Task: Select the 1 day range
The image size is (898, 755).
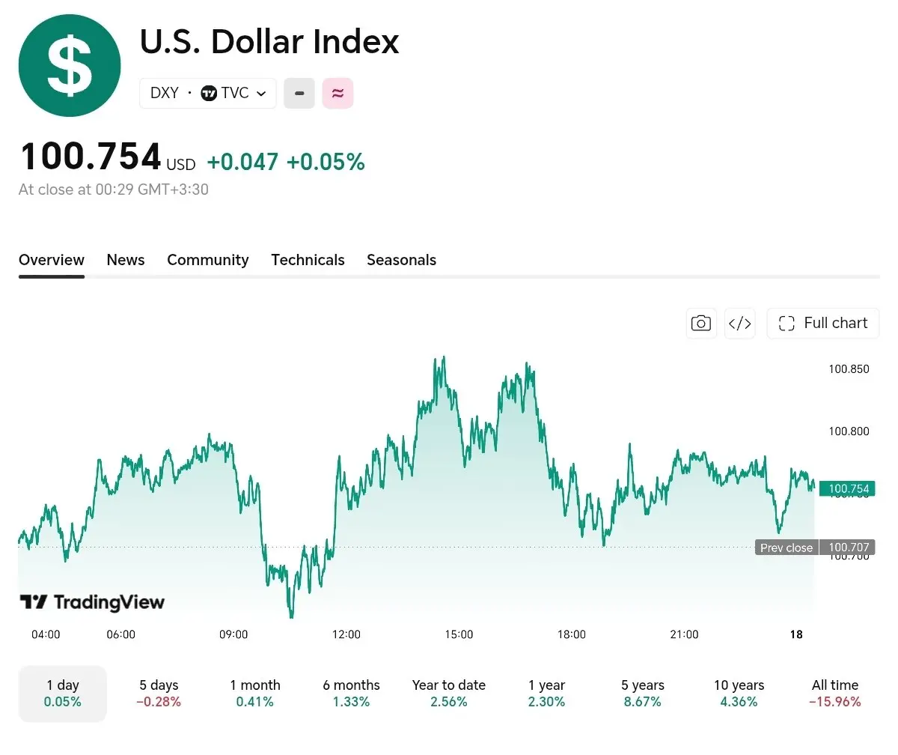Action: pos(63,694)
